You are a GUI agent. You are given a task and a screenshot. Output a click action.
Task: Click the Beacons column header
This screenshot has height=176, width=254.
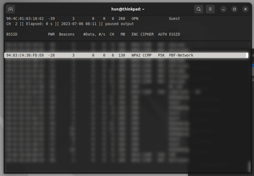67,34
